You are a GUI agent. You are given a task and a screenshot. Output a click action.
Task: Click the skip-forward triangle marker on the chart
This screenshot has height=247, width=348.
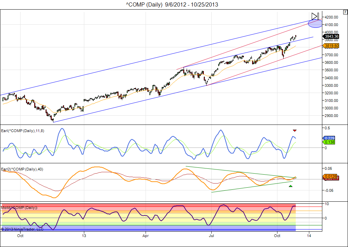[x=315, y=16]
